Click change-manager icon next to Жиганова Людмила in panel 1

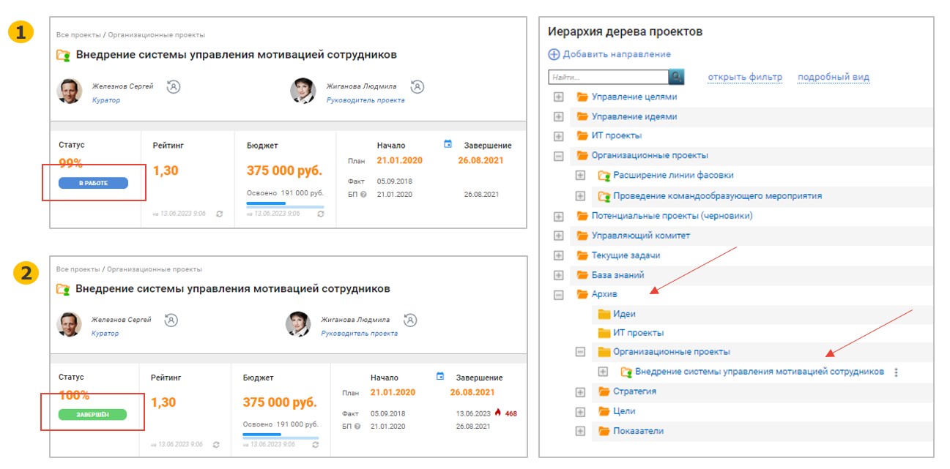[417, 86]
